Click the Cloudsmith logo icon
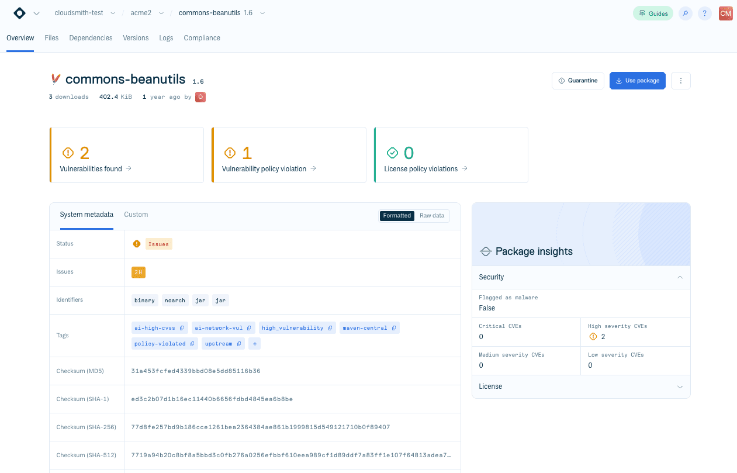Image resolution: width=737 pixels, height=473 pixels. 19,13
